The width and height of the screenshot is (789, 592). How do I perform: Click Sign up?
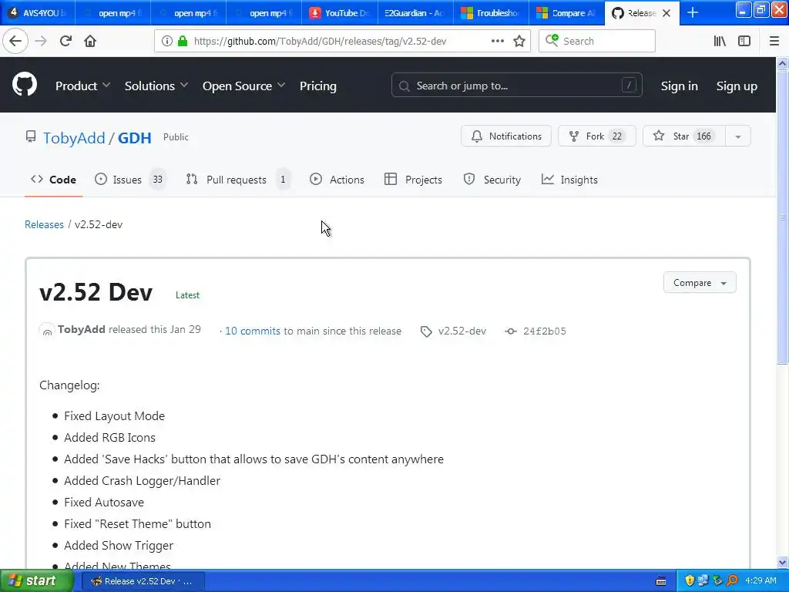point(737,86)
